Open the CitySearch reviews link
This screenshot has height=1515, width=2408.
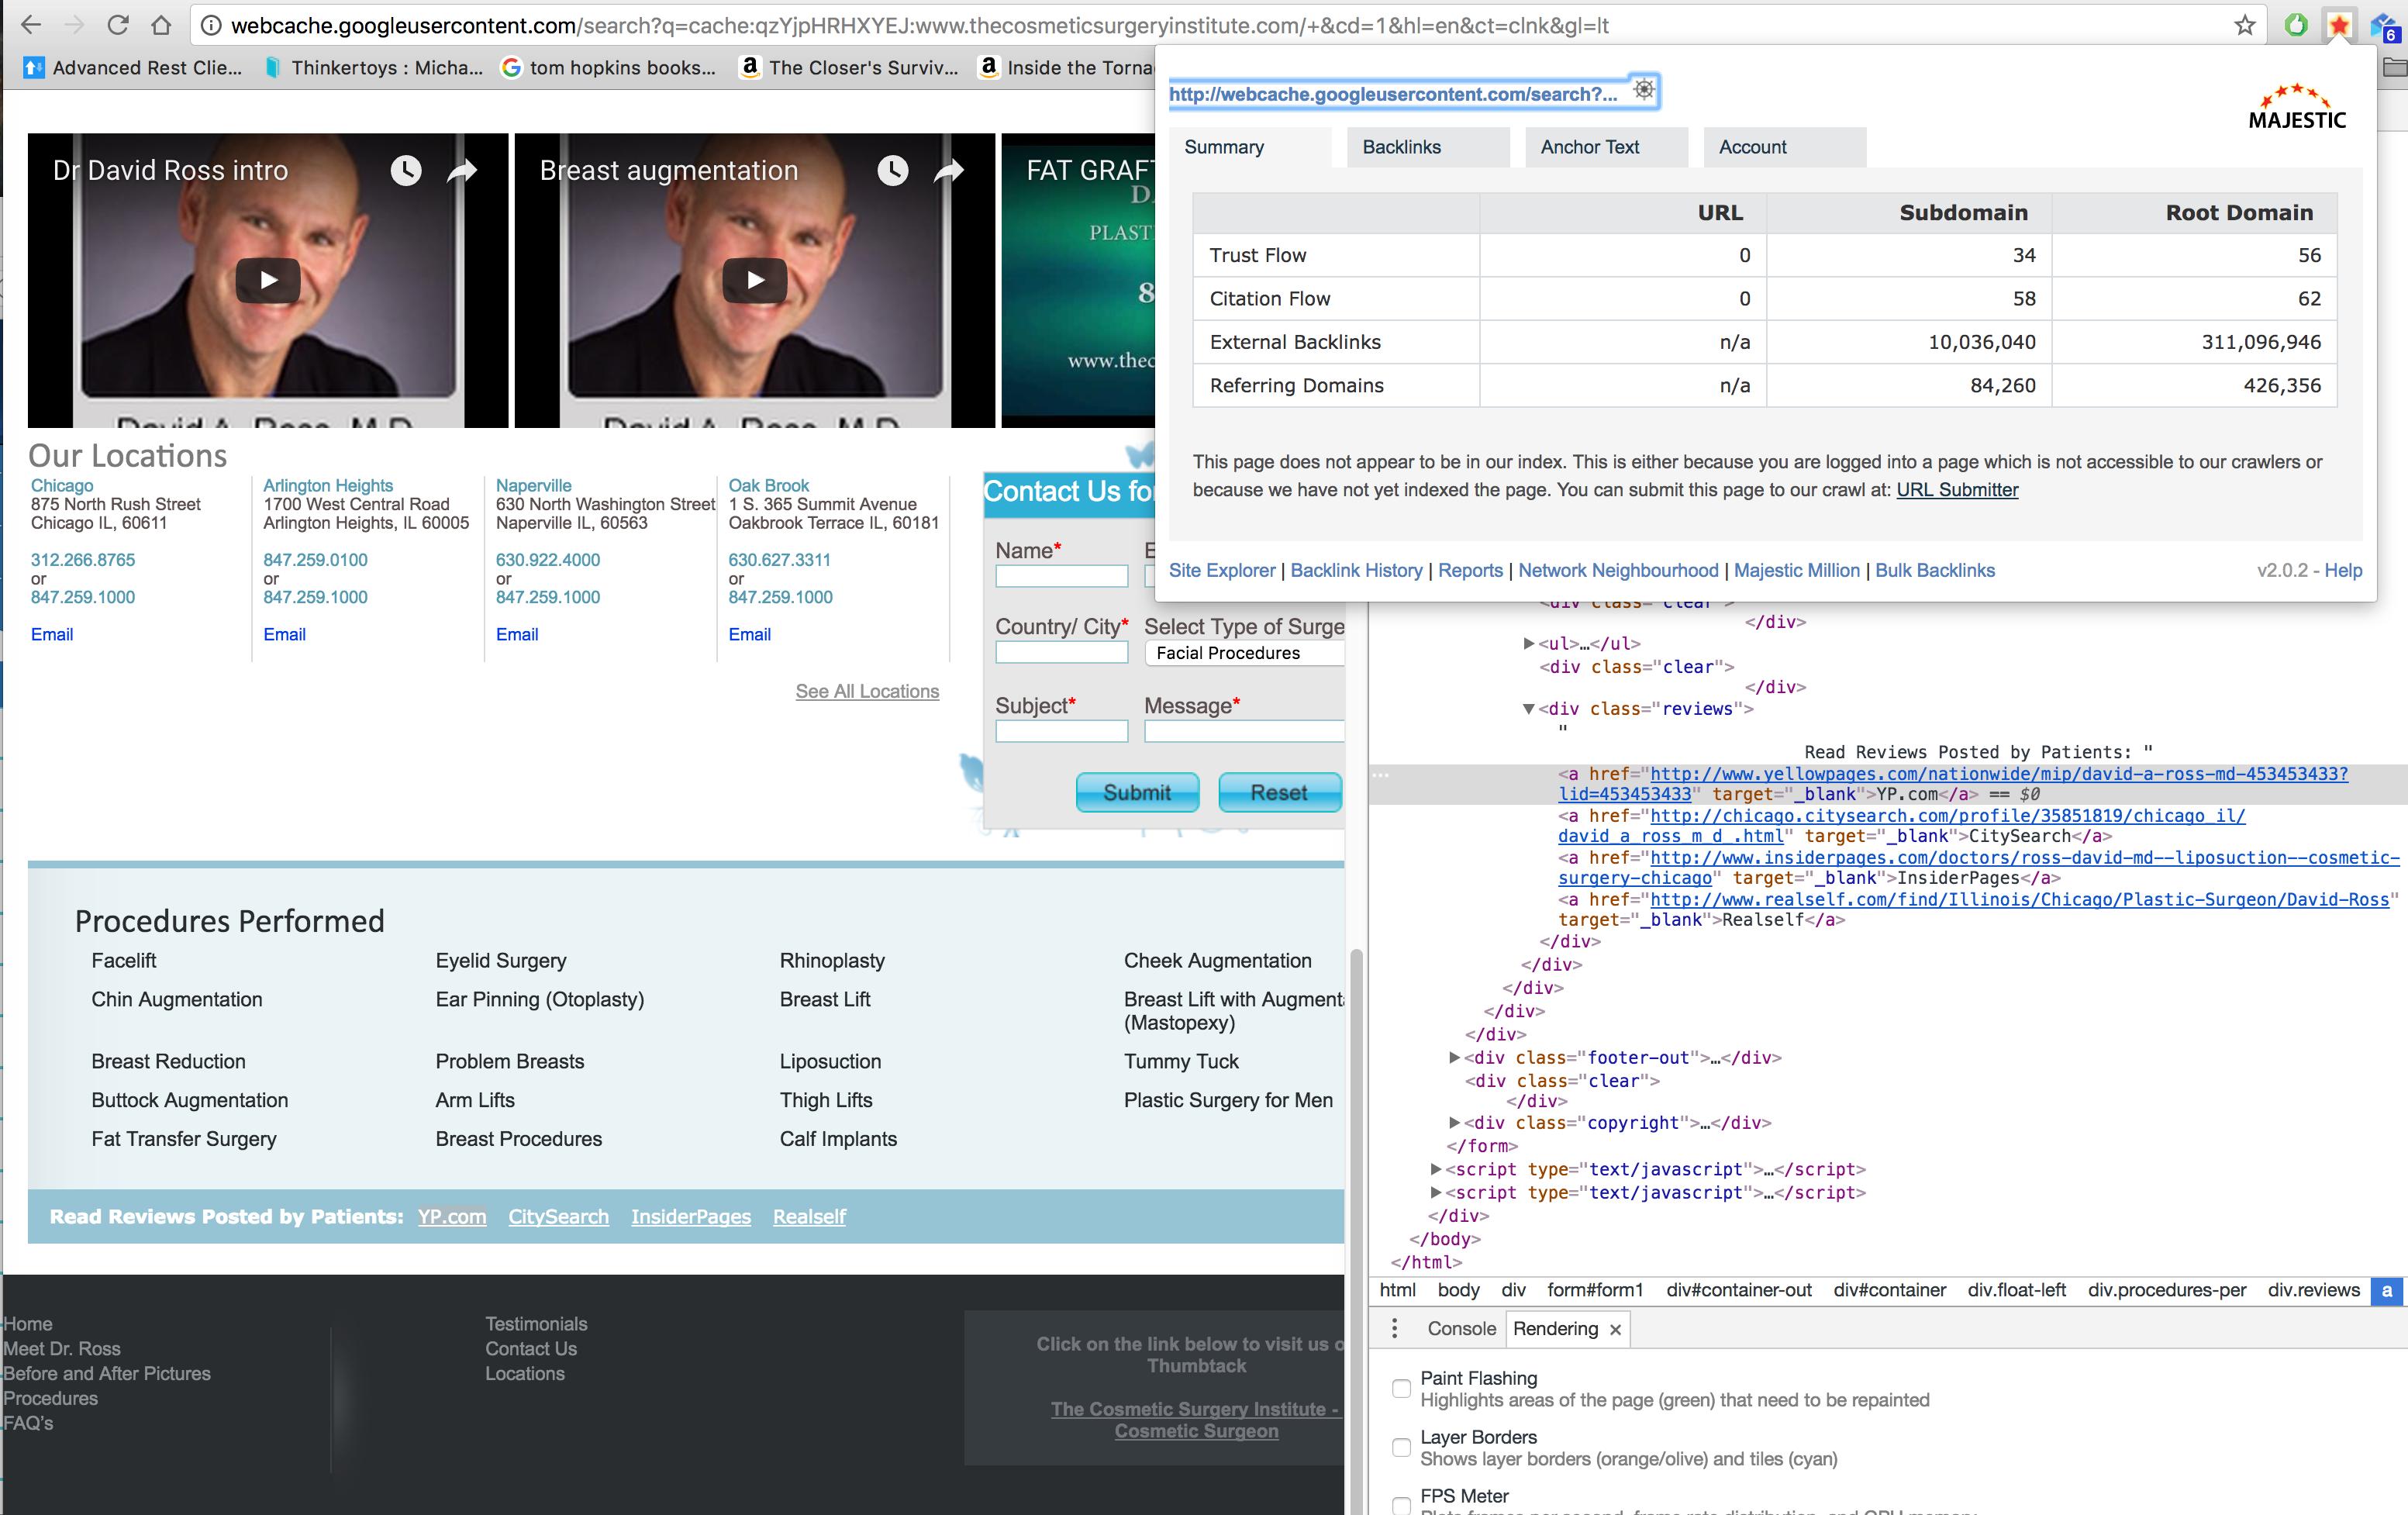pos(558,1216)
